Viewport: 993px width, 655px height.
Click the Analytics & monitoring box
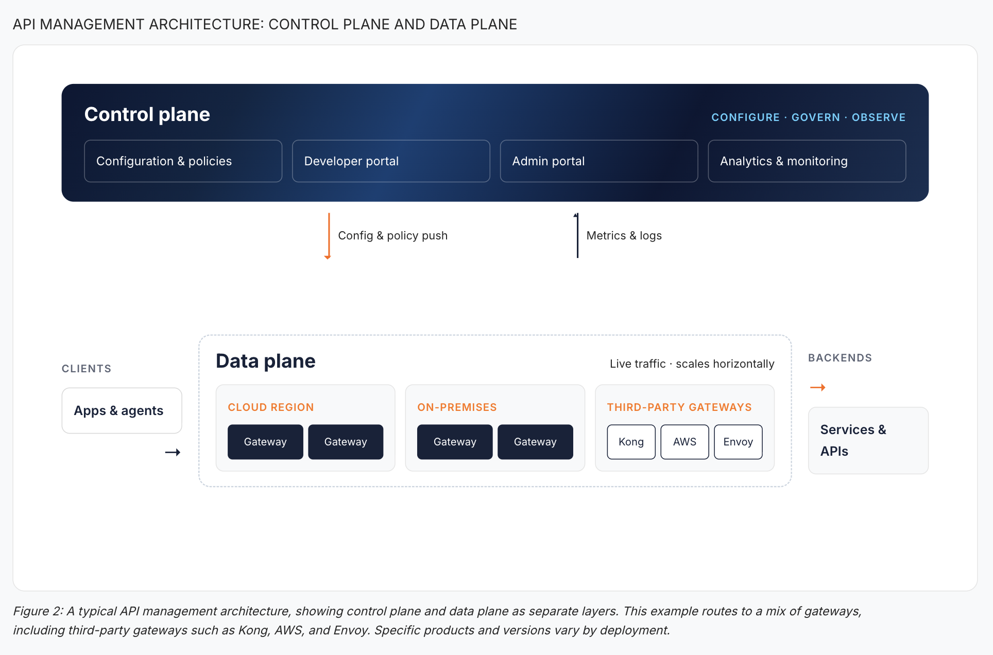[807, 161]
